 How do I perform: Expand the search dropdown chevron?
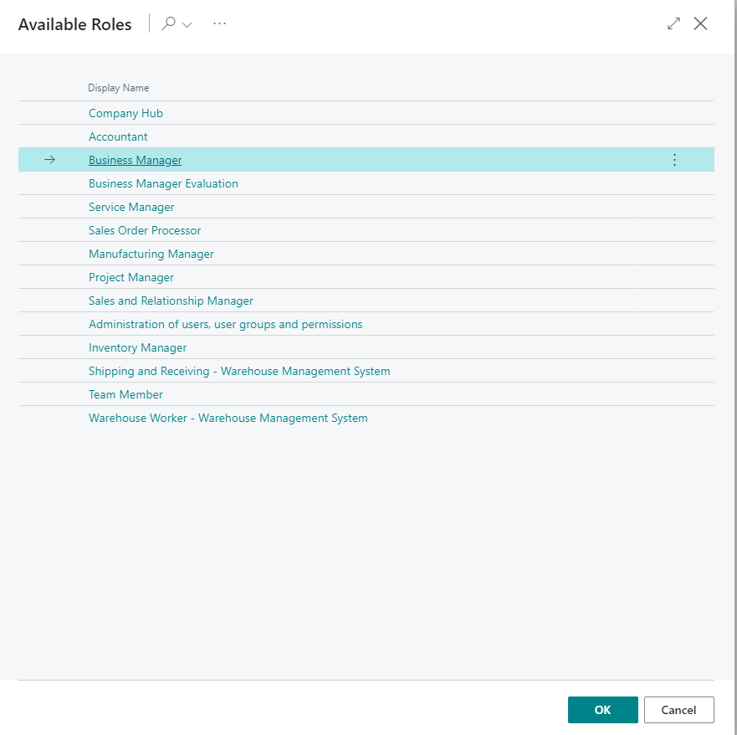click(187, 25)
